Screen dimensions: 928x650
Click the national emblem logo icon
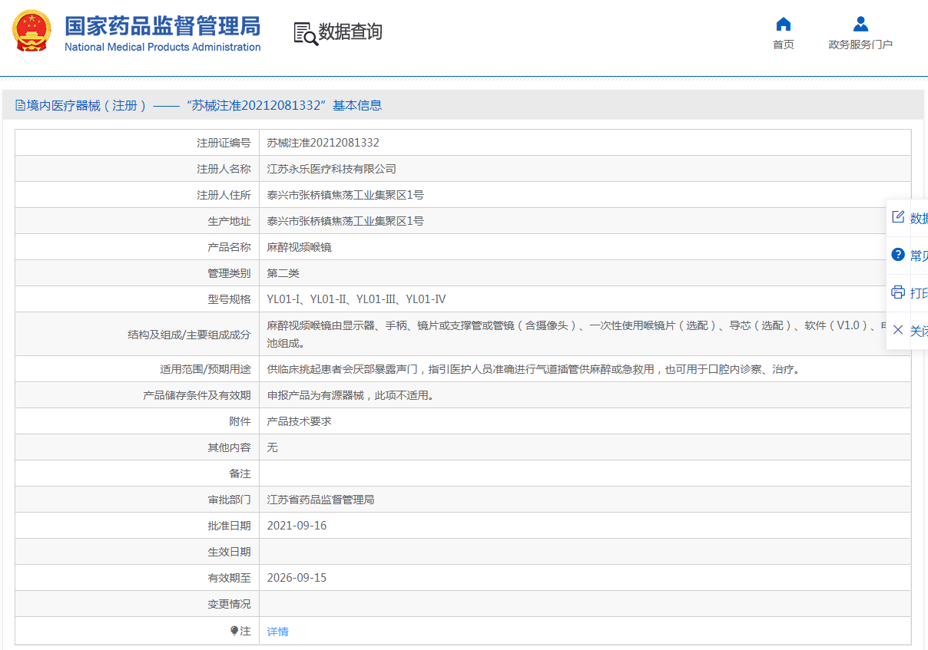click(31, 31)
